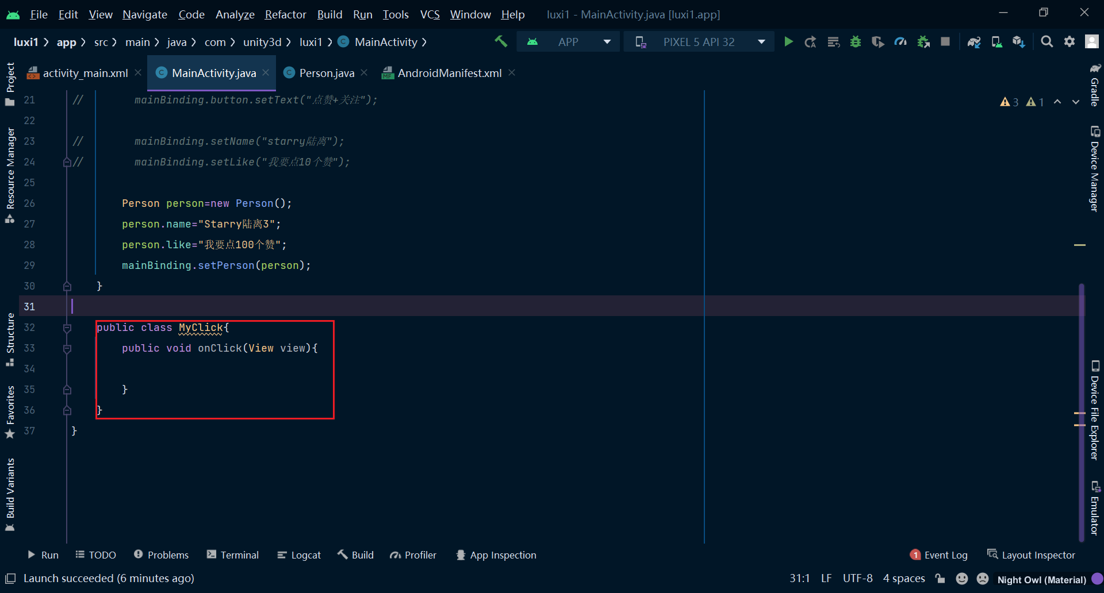Toggle fold marker on line 24 comment
This screenshot has height=593, width=1104.
pos(67,162)
